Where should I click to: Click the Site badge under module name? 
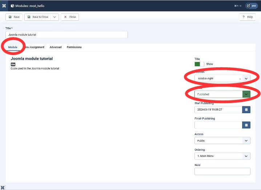(x=13, y=64)
